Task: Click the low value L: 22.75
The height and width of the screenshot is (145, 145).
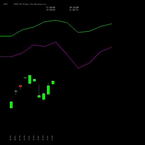Action: pos(74,10)
